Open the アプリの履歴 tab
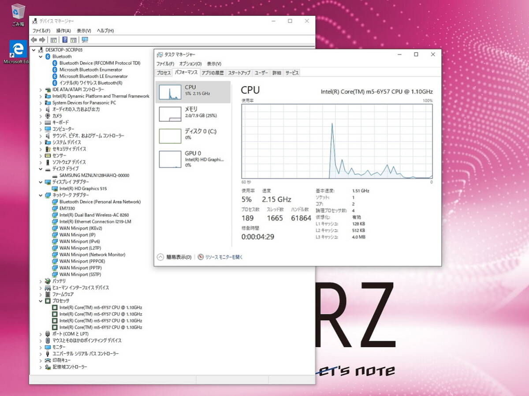529x396 pixels. click(213, 73)
